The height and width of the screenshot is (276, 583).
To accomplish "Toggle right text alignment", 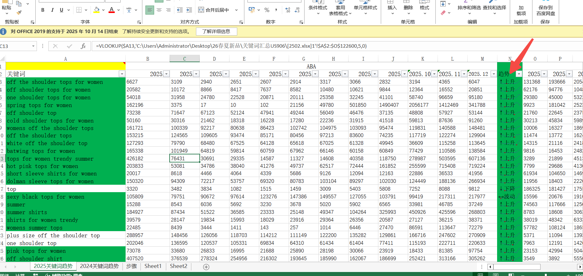I will tap(168, 10).
